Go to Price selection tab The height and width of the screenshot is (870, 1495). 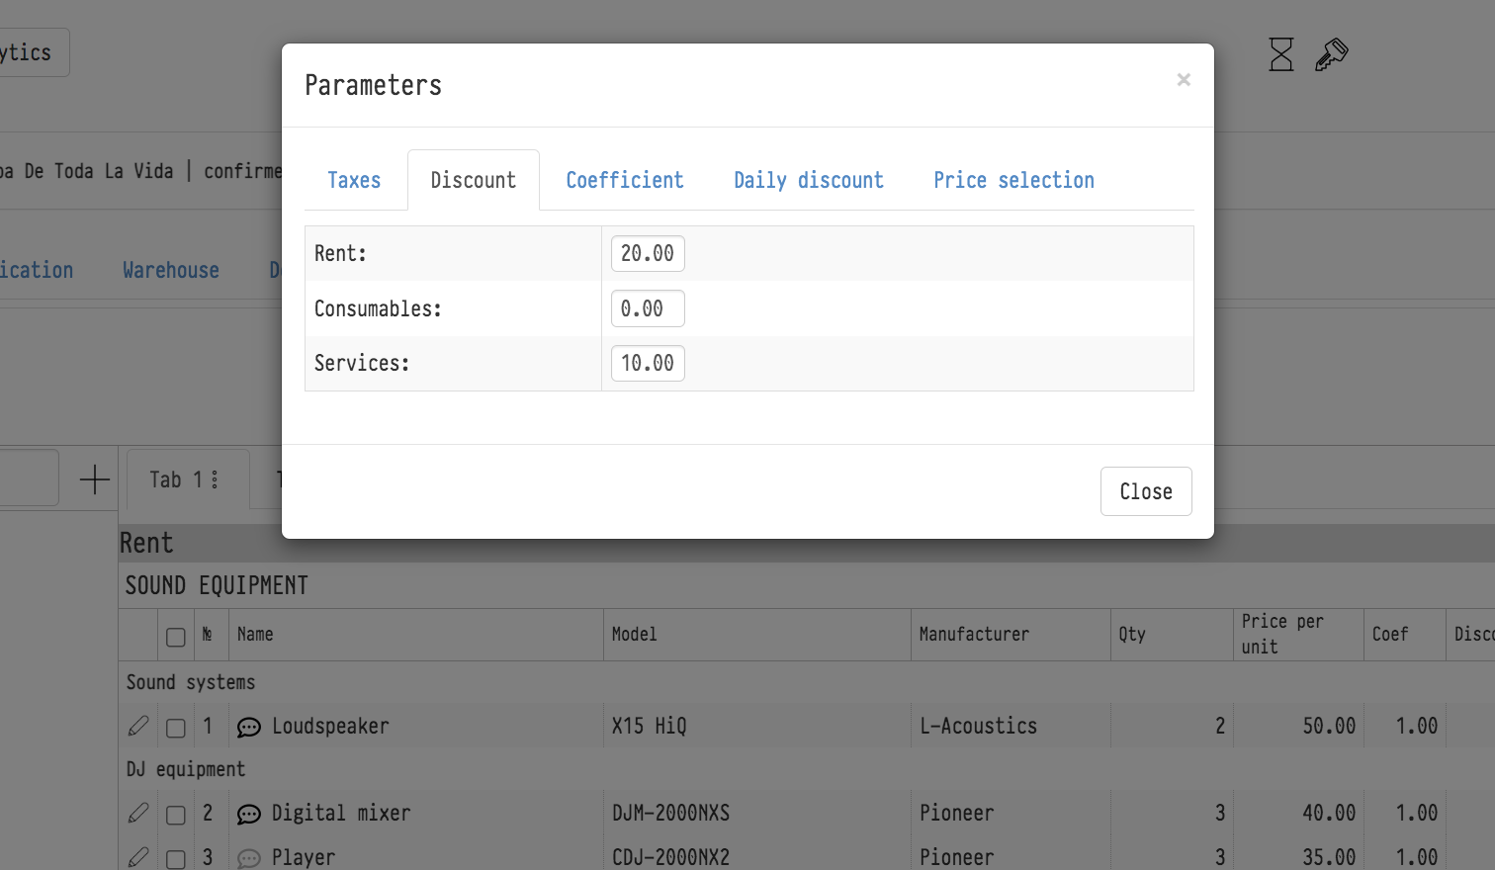pyautogui.click(x=1013, y=180)
